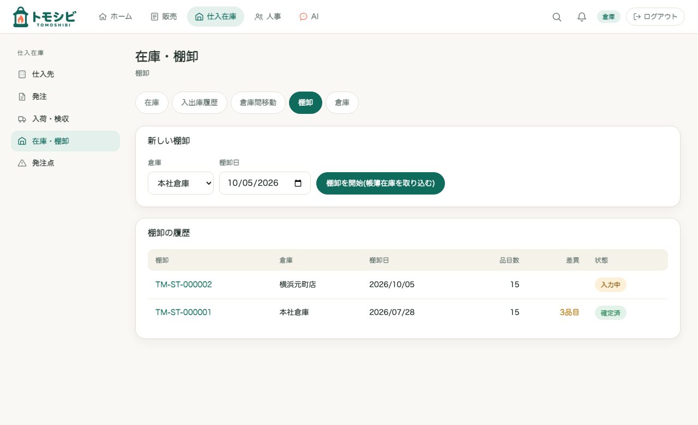Open stocktake TM-ST-000002 link

[x=184, y=284]
